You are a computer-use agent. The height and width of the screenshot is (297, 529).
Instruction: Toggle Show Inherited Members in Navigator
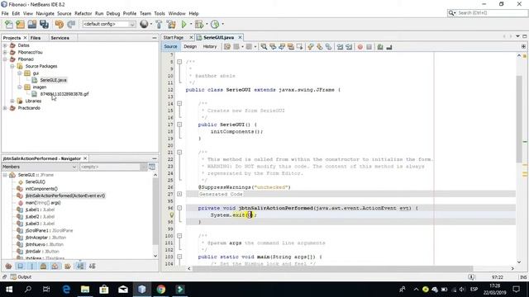coord(9,266)
